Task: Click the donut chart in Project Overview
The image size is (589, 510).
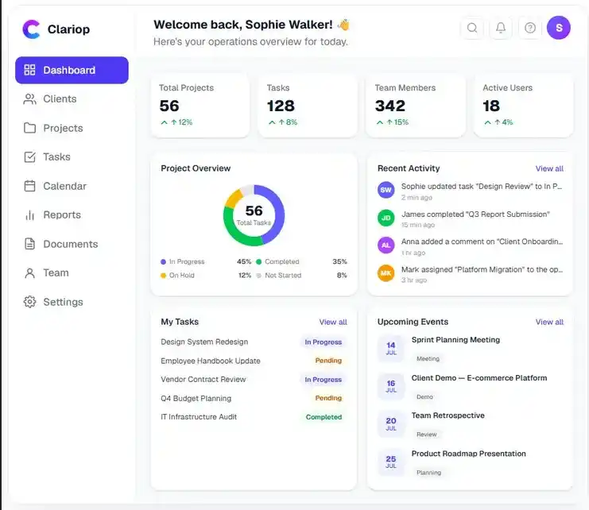Action: pyautogui.click(x=254, y=215)
